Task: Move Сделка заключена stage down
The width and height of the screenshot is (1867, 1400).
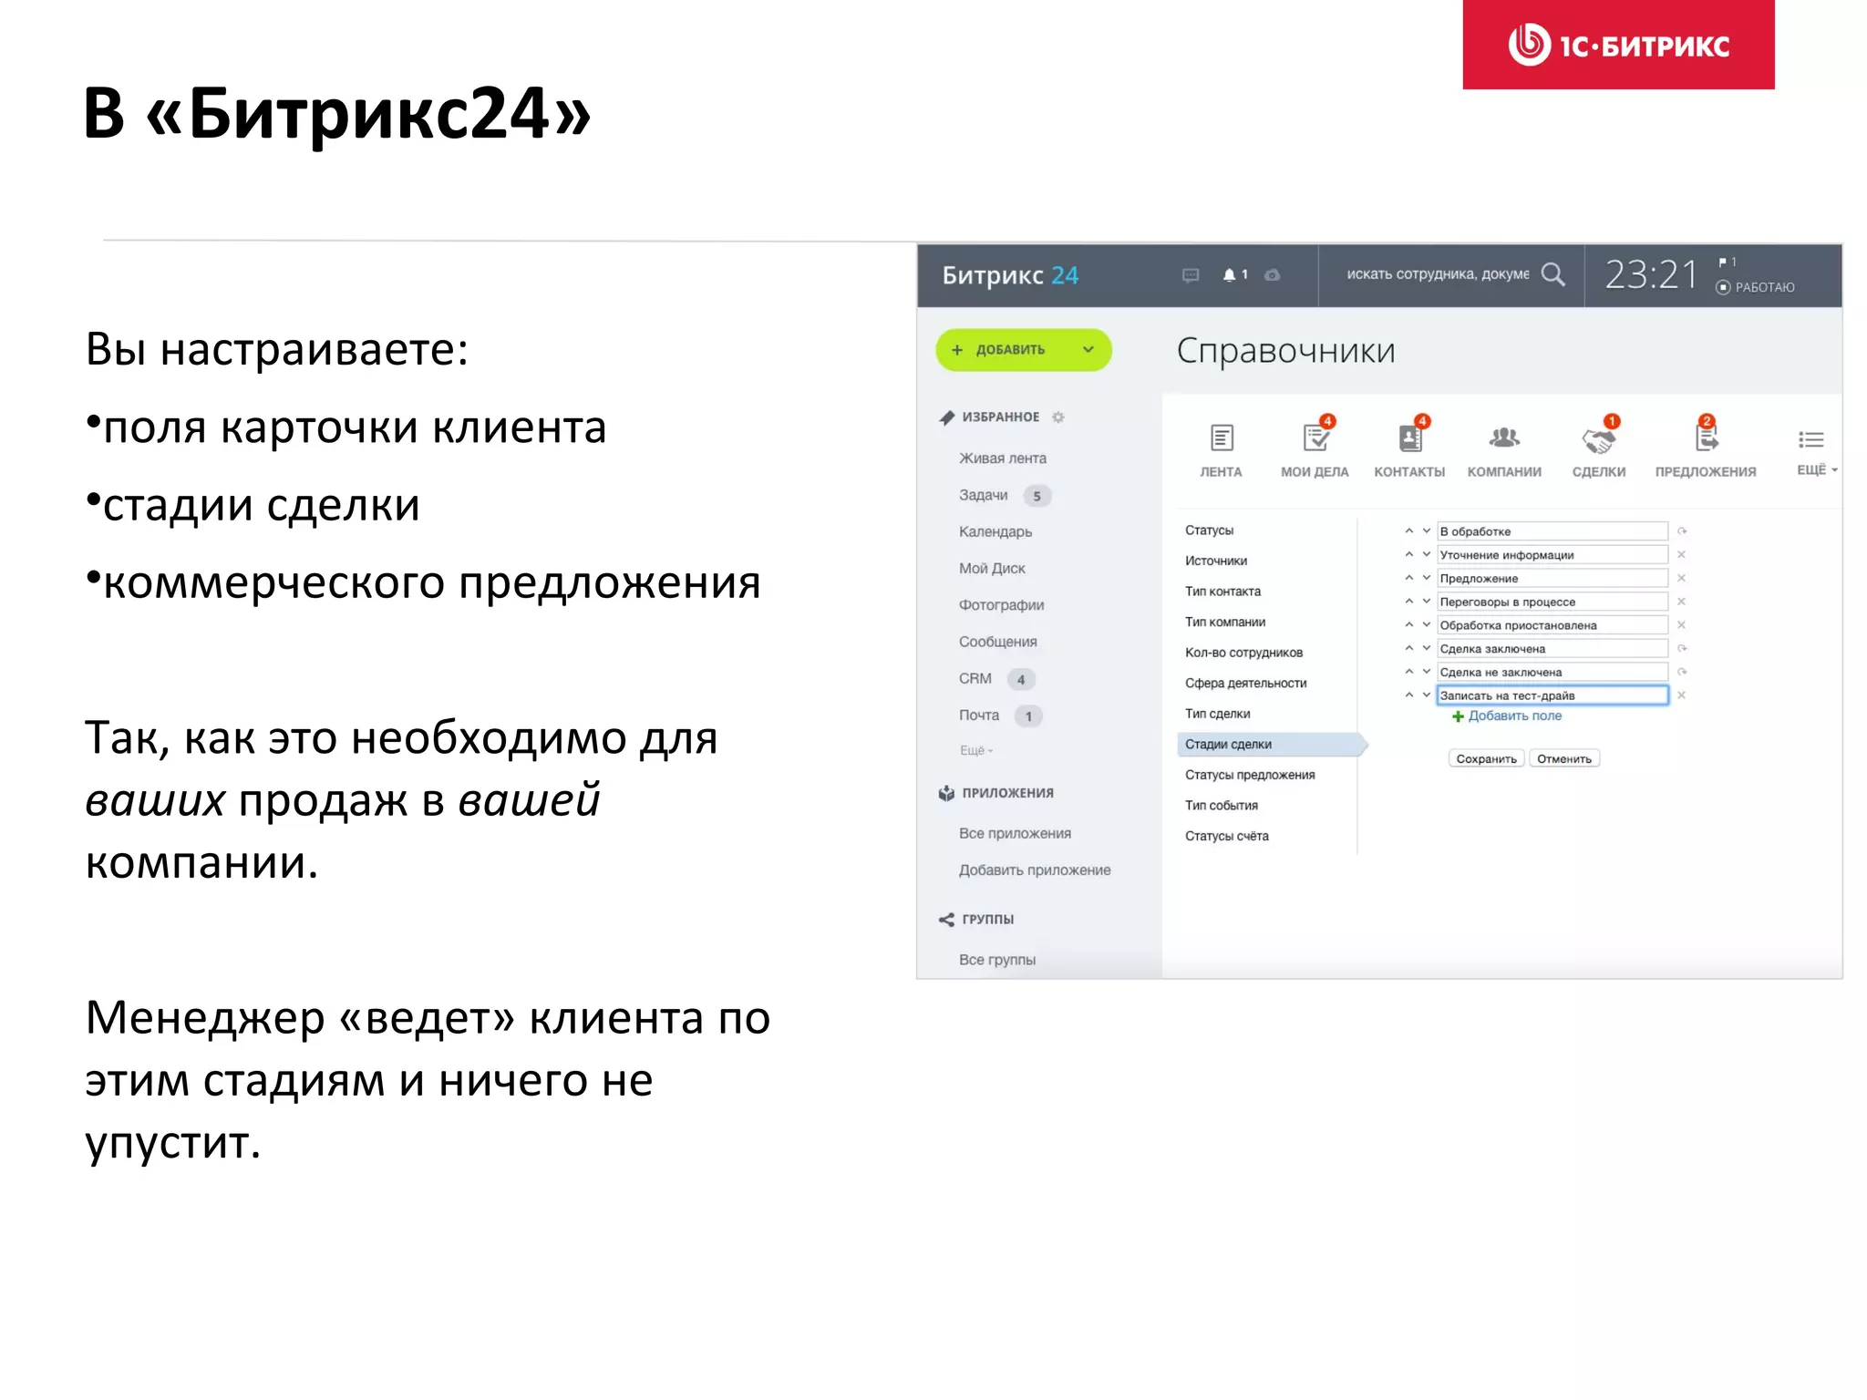Action: [1427, 648]
